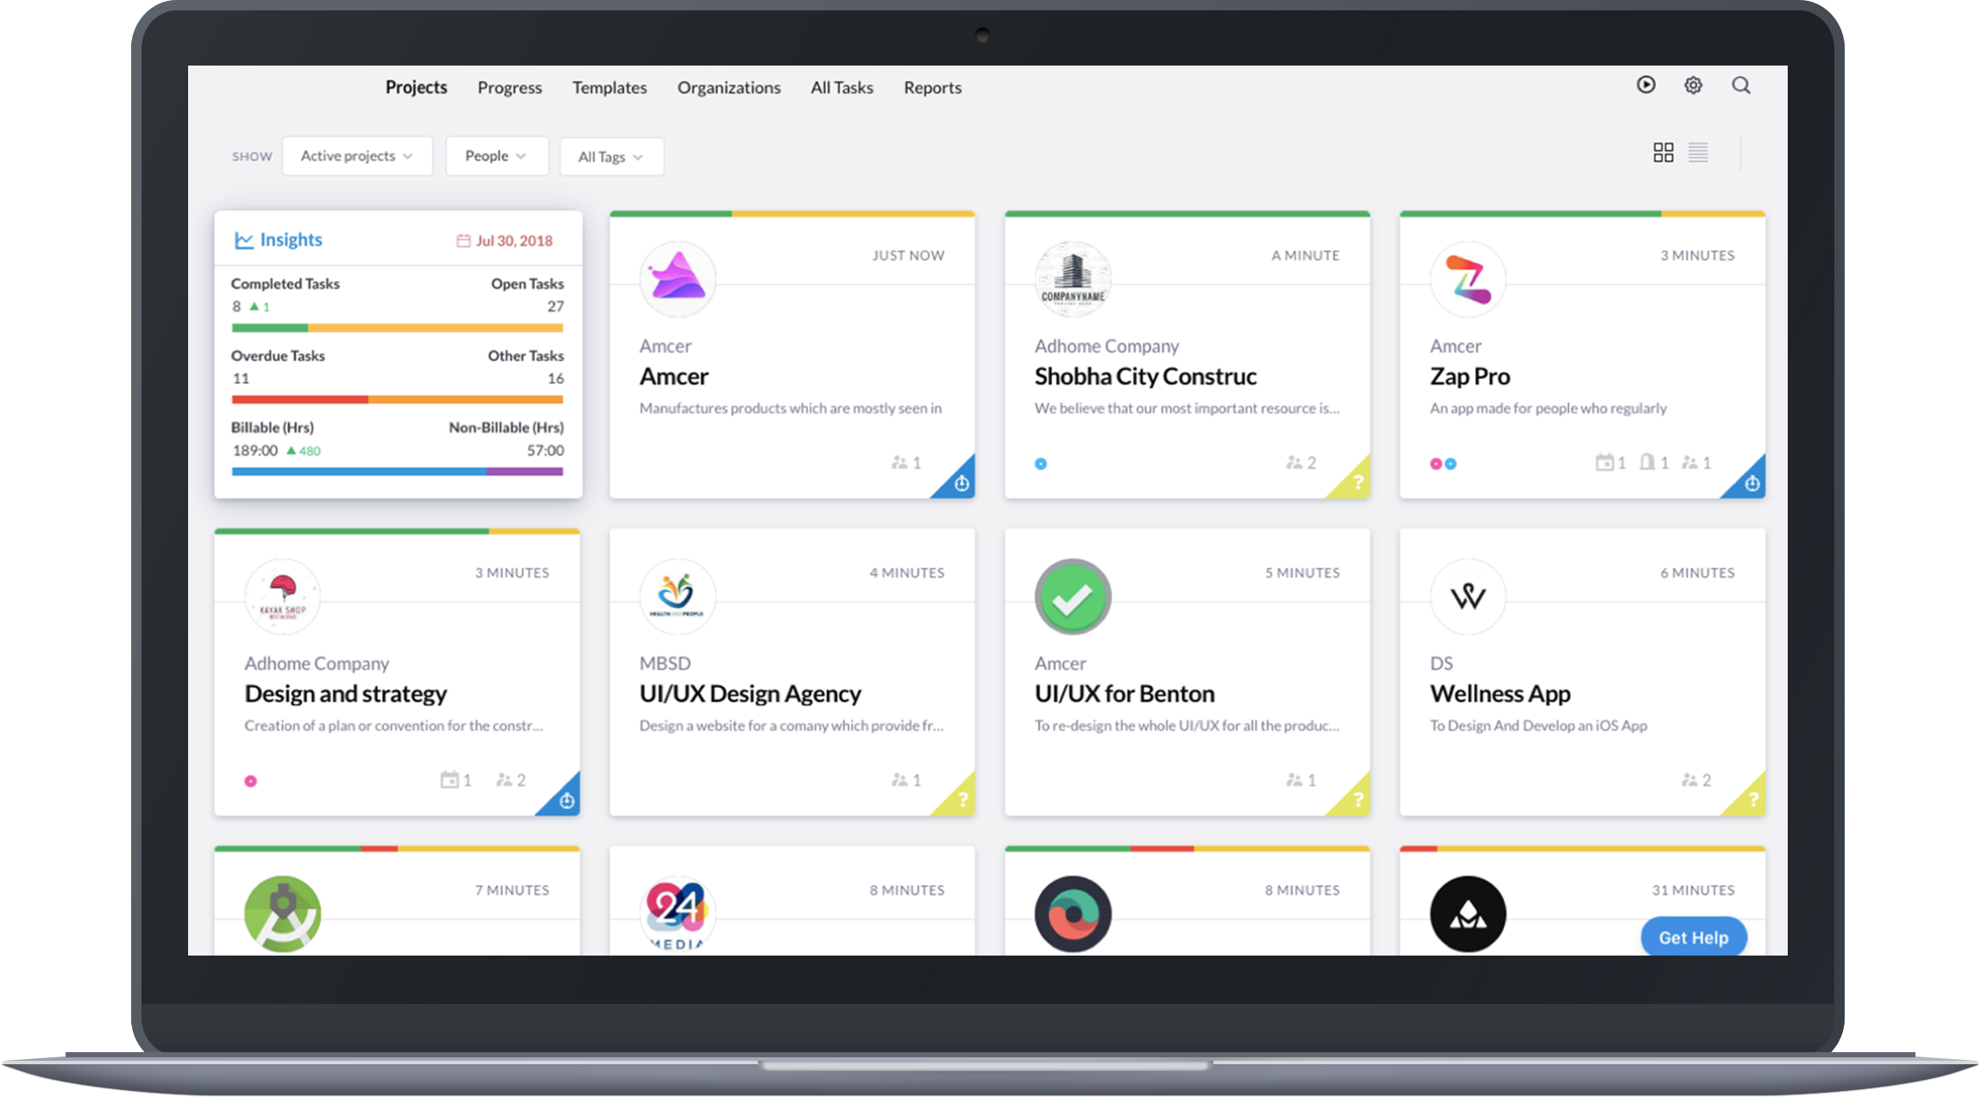Expand the People filter dropdown
The width and height of the screenshot is (1981, 1097).
(491, 155)
